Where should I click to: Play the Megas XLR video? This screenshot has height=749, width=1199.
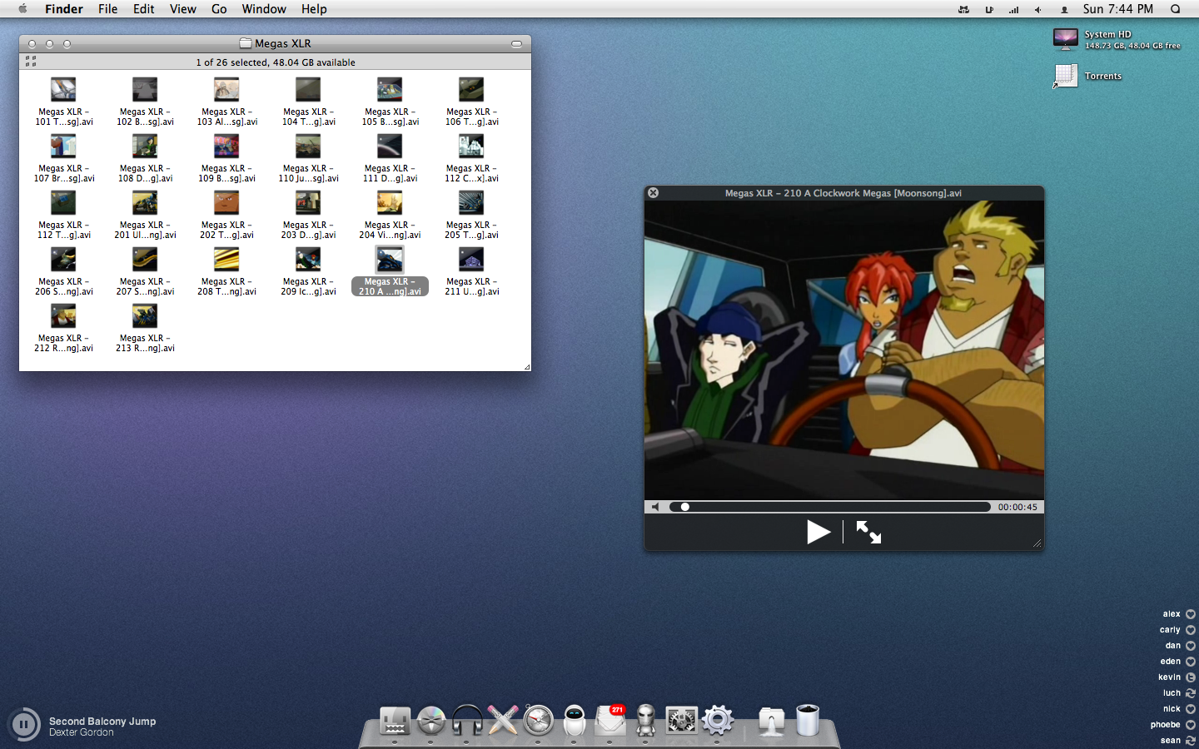tap(818, 532)
